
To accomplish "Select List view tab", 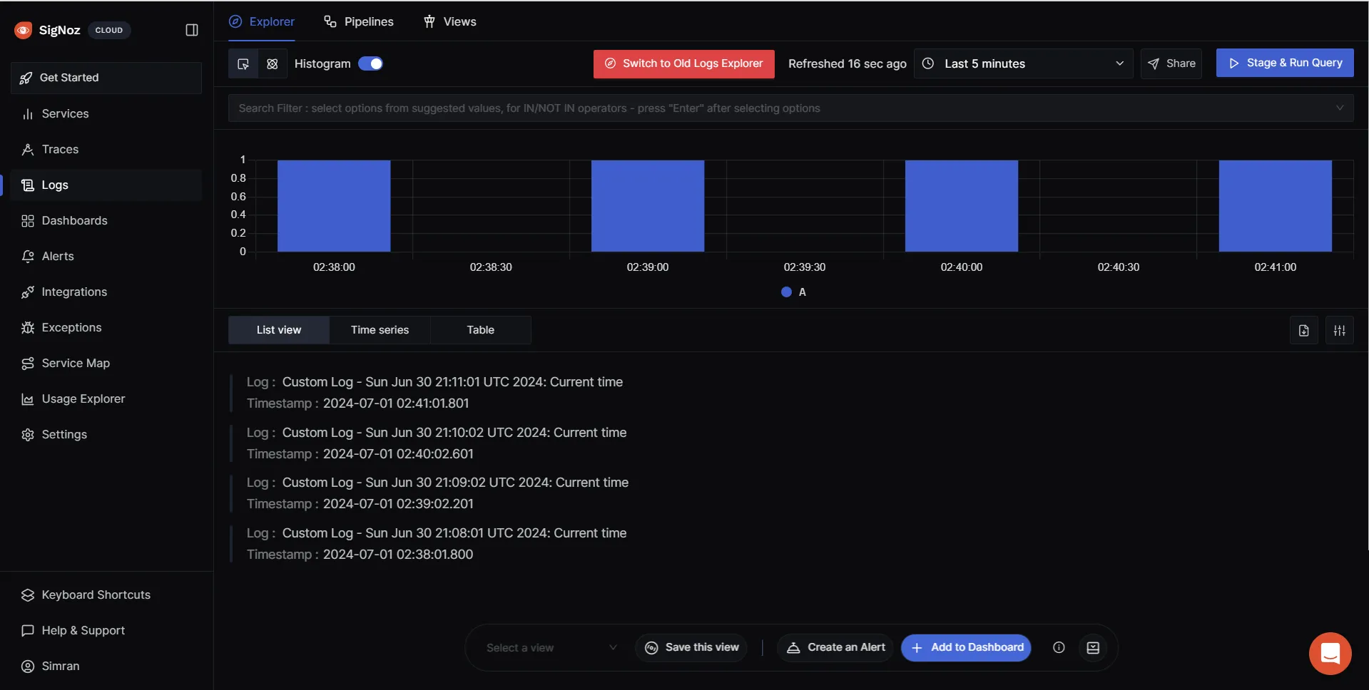I will pyautogui.click(x=279, y=330).
